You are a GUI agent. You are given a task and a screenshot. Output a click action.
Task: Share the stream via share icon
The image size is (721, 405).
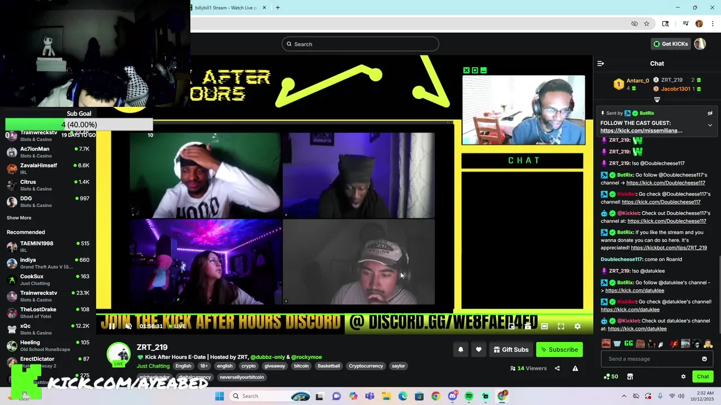pos(557,368)
